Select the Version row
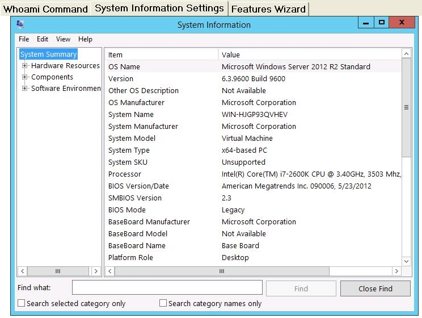 [x=253, y=78]
